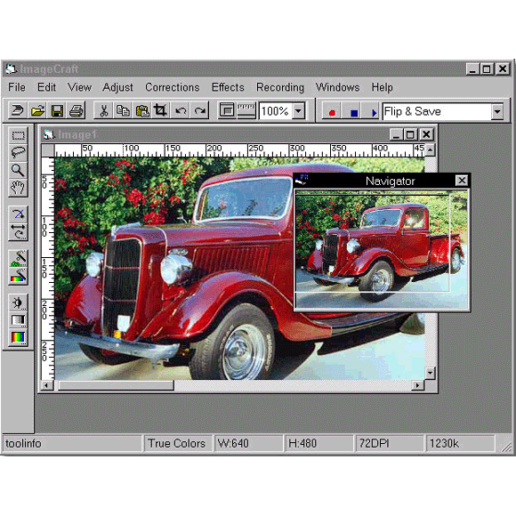Open the grayscale gradient contrast tool
The image size is (516, 516).
click(x=18, y=320)
